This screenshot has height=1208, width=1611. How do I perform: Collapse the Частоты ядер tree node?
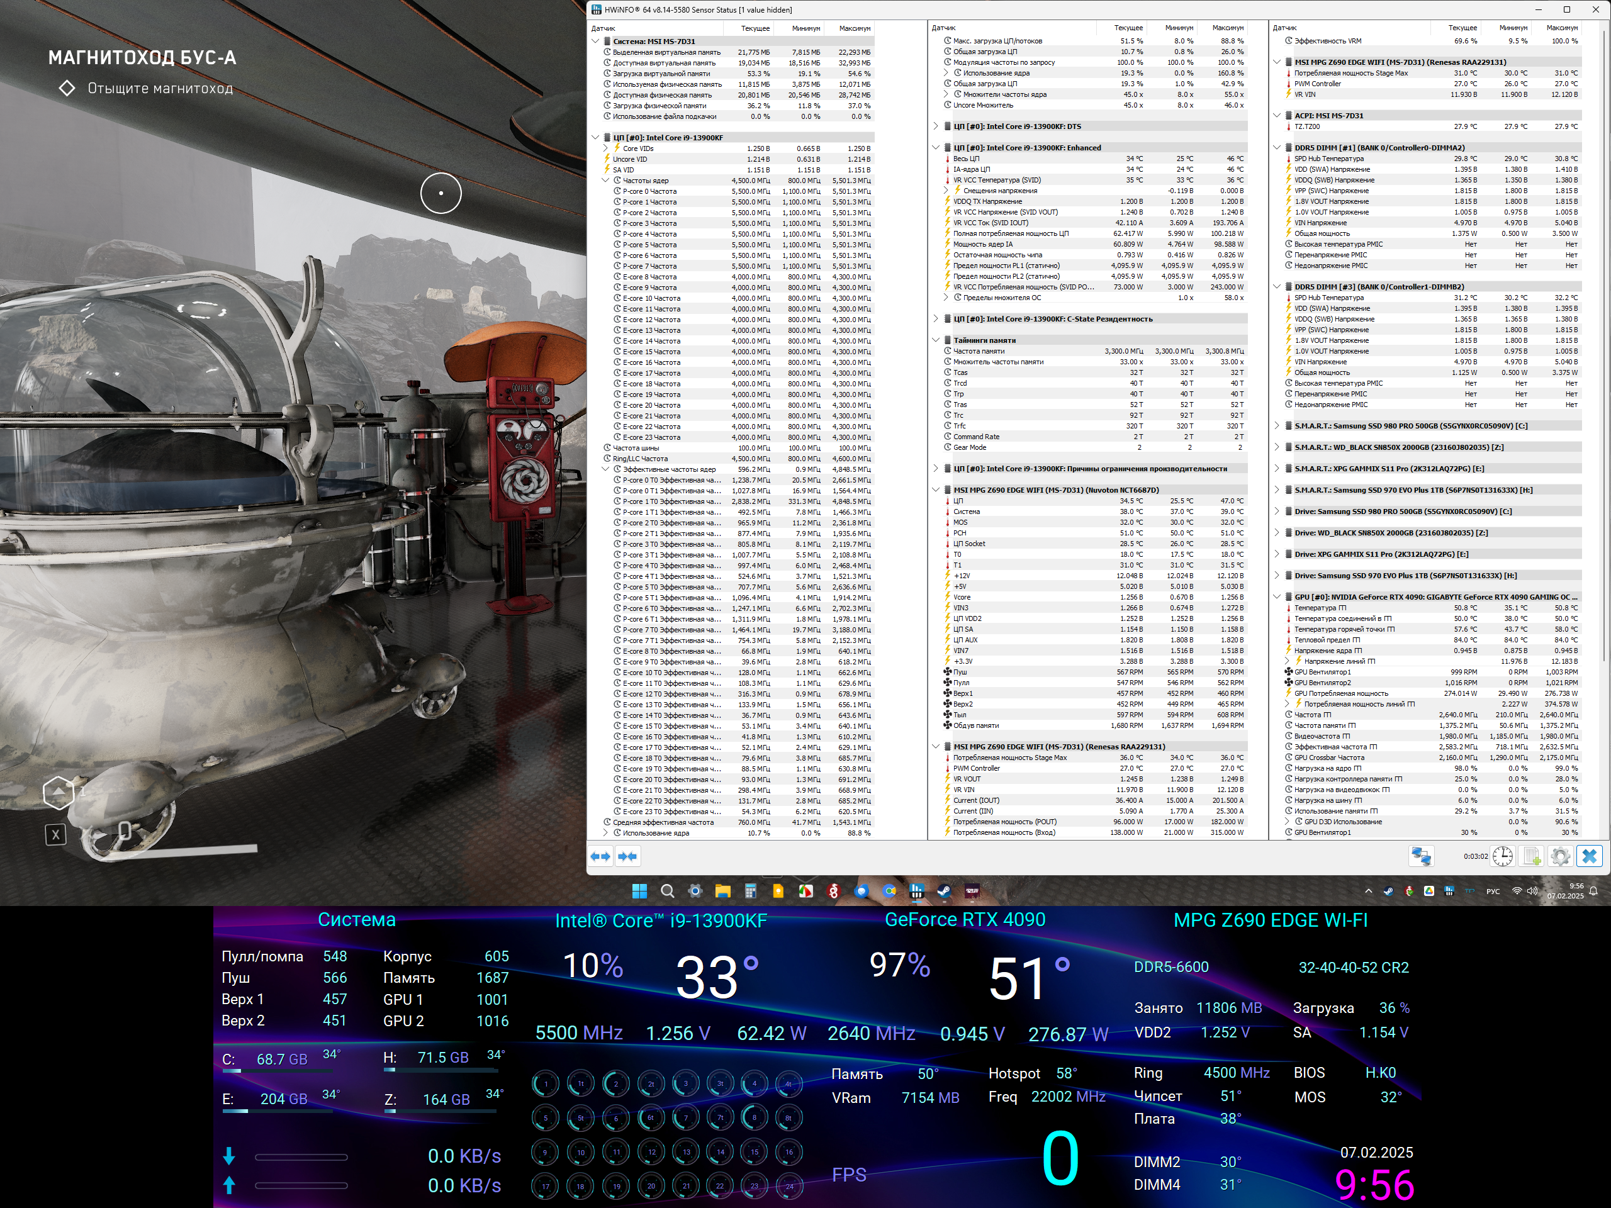605,181
